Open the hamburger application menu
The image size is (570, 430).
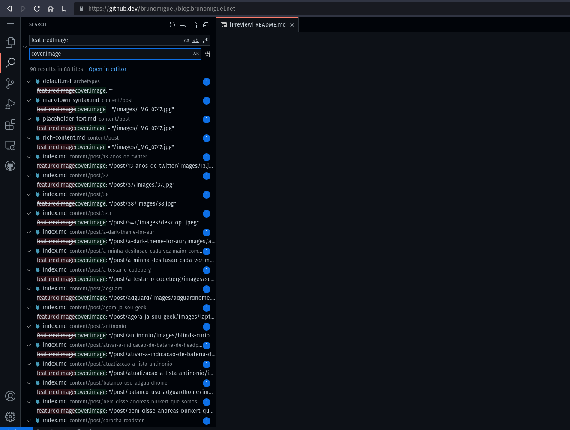click(x=10, y=25)
